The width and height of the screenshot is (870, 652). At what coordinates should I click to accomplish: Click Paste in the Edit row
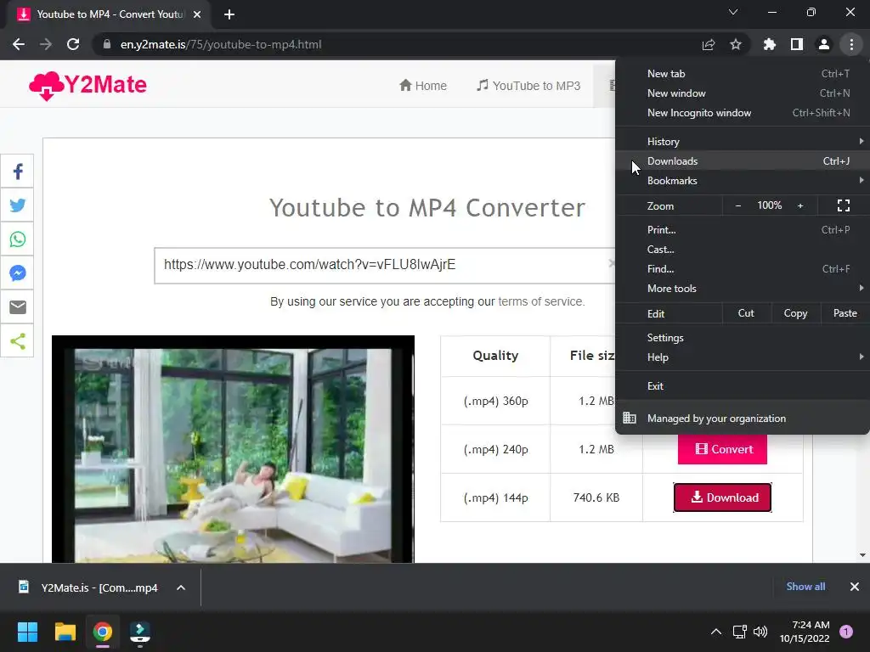coord(845,313)
